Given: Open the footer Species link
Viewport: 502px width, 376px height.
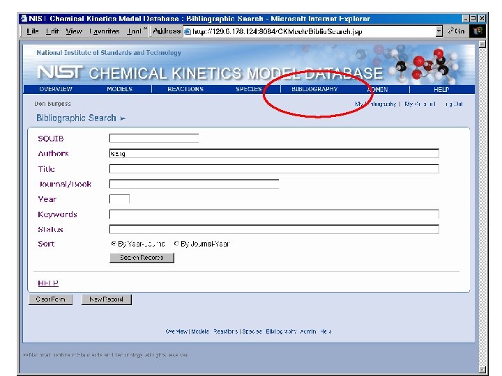Looking at the screenshot, I should coord(252,331).
